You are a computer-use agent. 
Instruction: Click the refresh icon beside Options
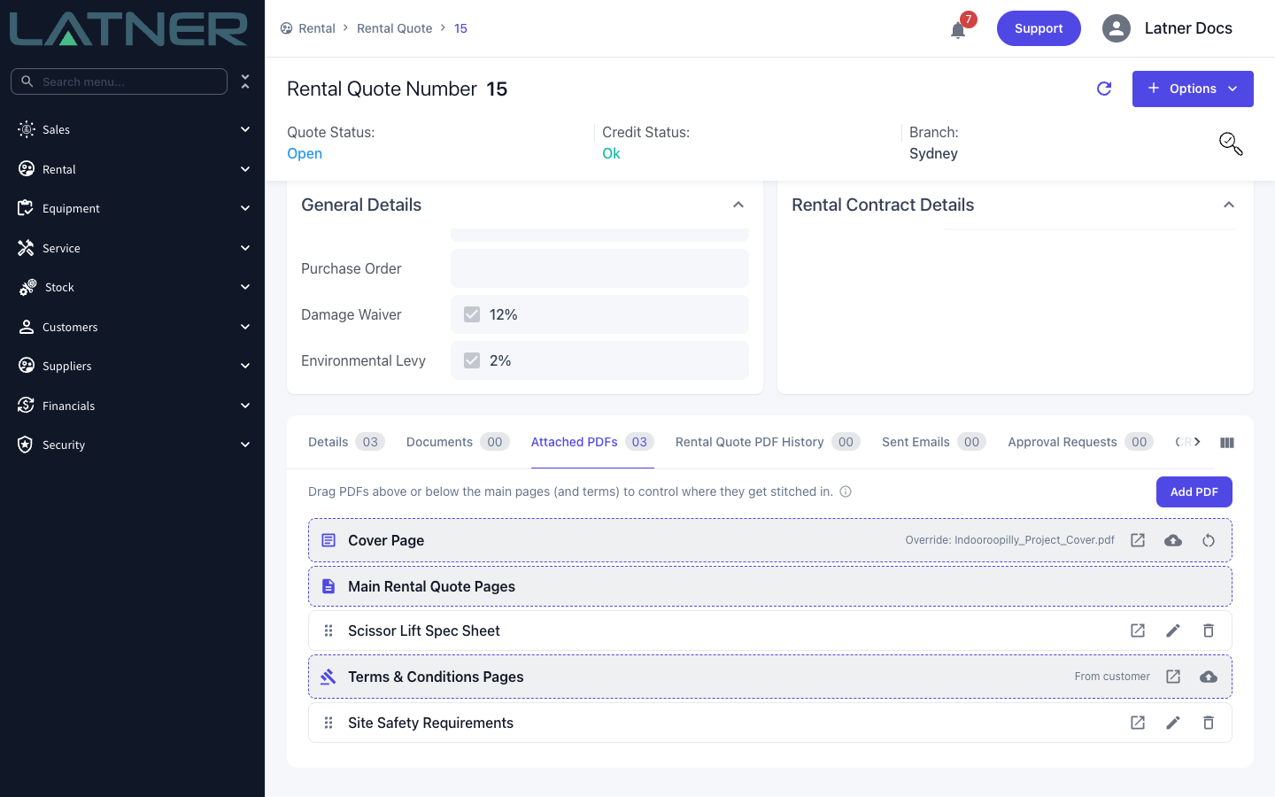(x=1104, y=89)
